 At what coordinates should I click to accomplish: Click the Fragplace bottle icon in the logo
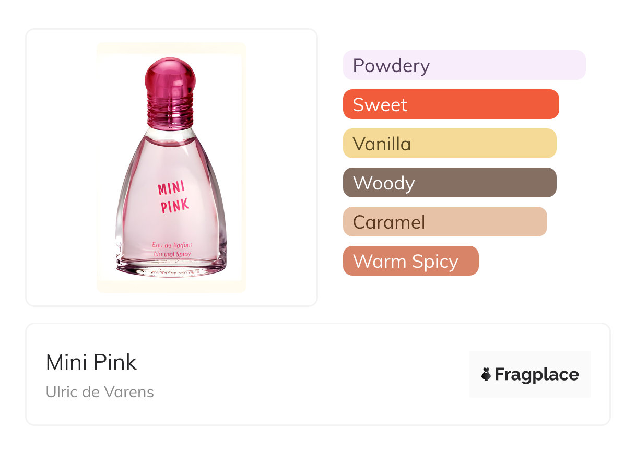click(486, 374)
